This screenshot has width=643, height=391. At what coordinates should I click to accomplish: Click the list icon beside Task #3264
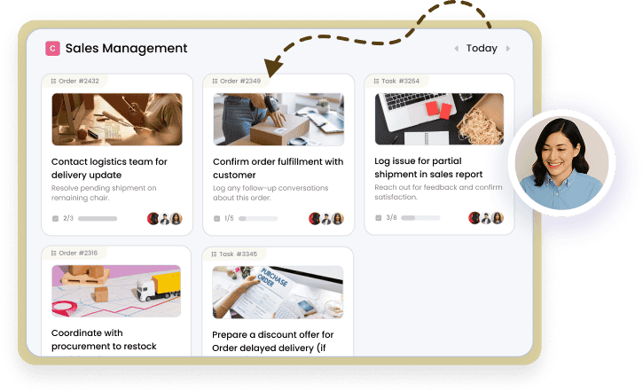[x=376, y=82]
